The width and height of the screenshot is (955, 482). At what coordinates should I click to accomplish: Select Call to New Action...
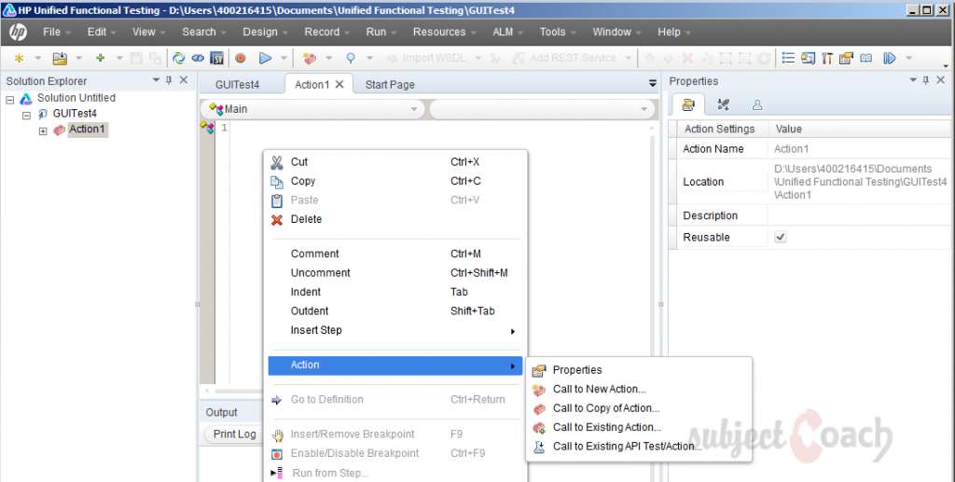[639, 389]
